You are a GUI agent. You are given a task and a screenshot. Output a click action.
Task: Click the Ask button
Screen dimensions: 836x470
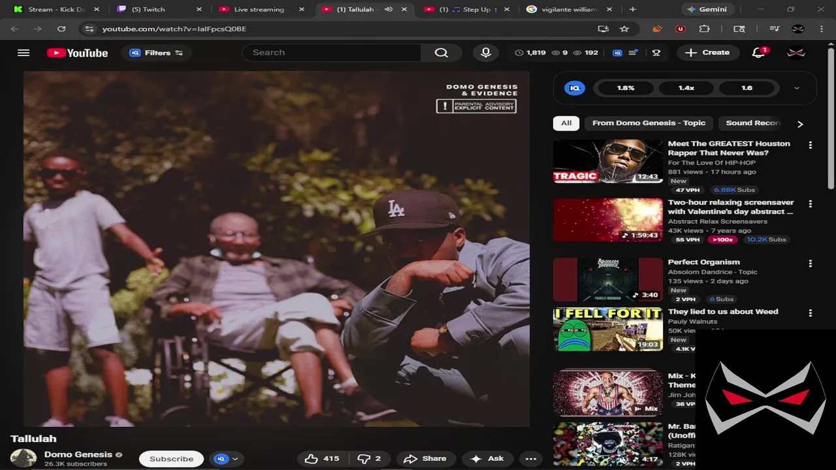point(487,459)
